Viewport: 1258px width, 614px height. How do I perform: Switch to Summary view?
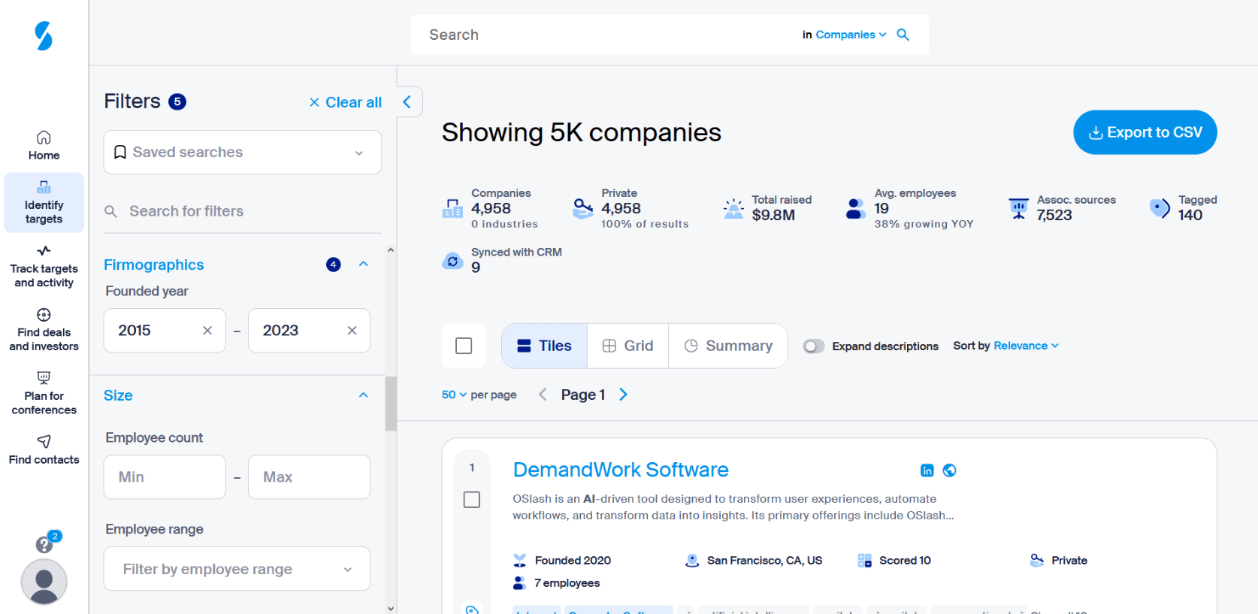[728, 346]
